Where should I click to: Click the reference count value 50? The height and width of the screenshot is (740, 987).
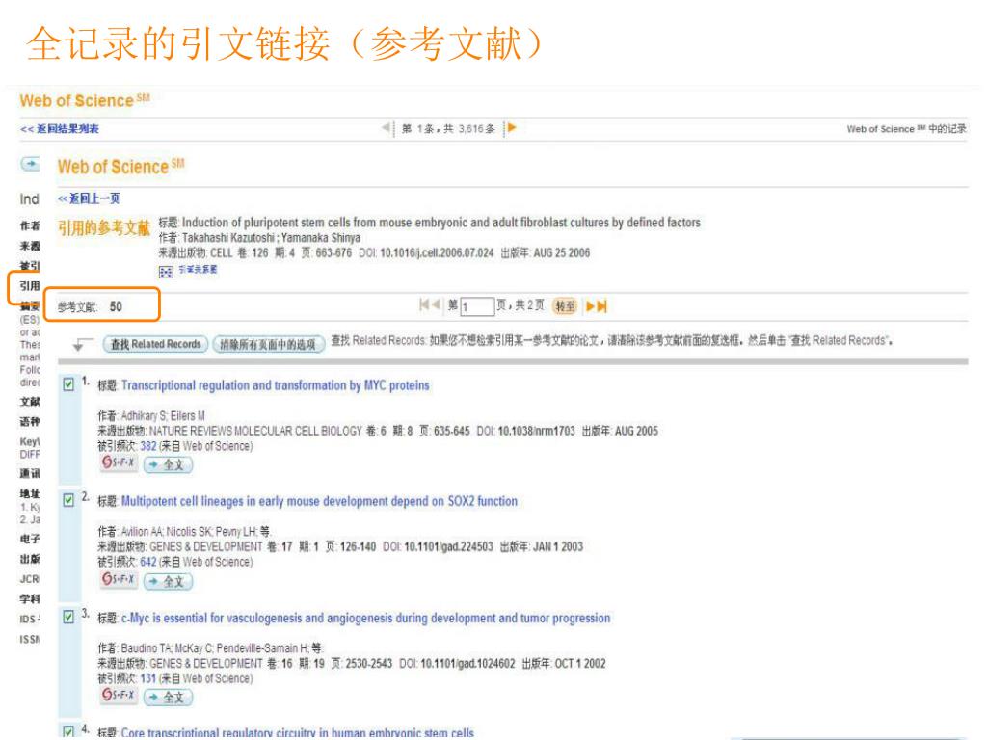tap(116, 306)
